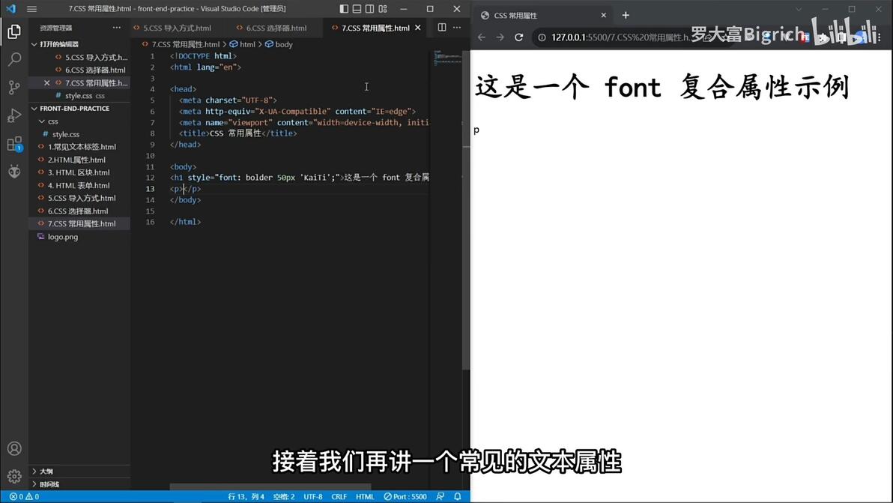Change indentation 空格: 2 setting
Image resolution: width=893 pixels, height=503 pixels.
[x=284, y=497]
